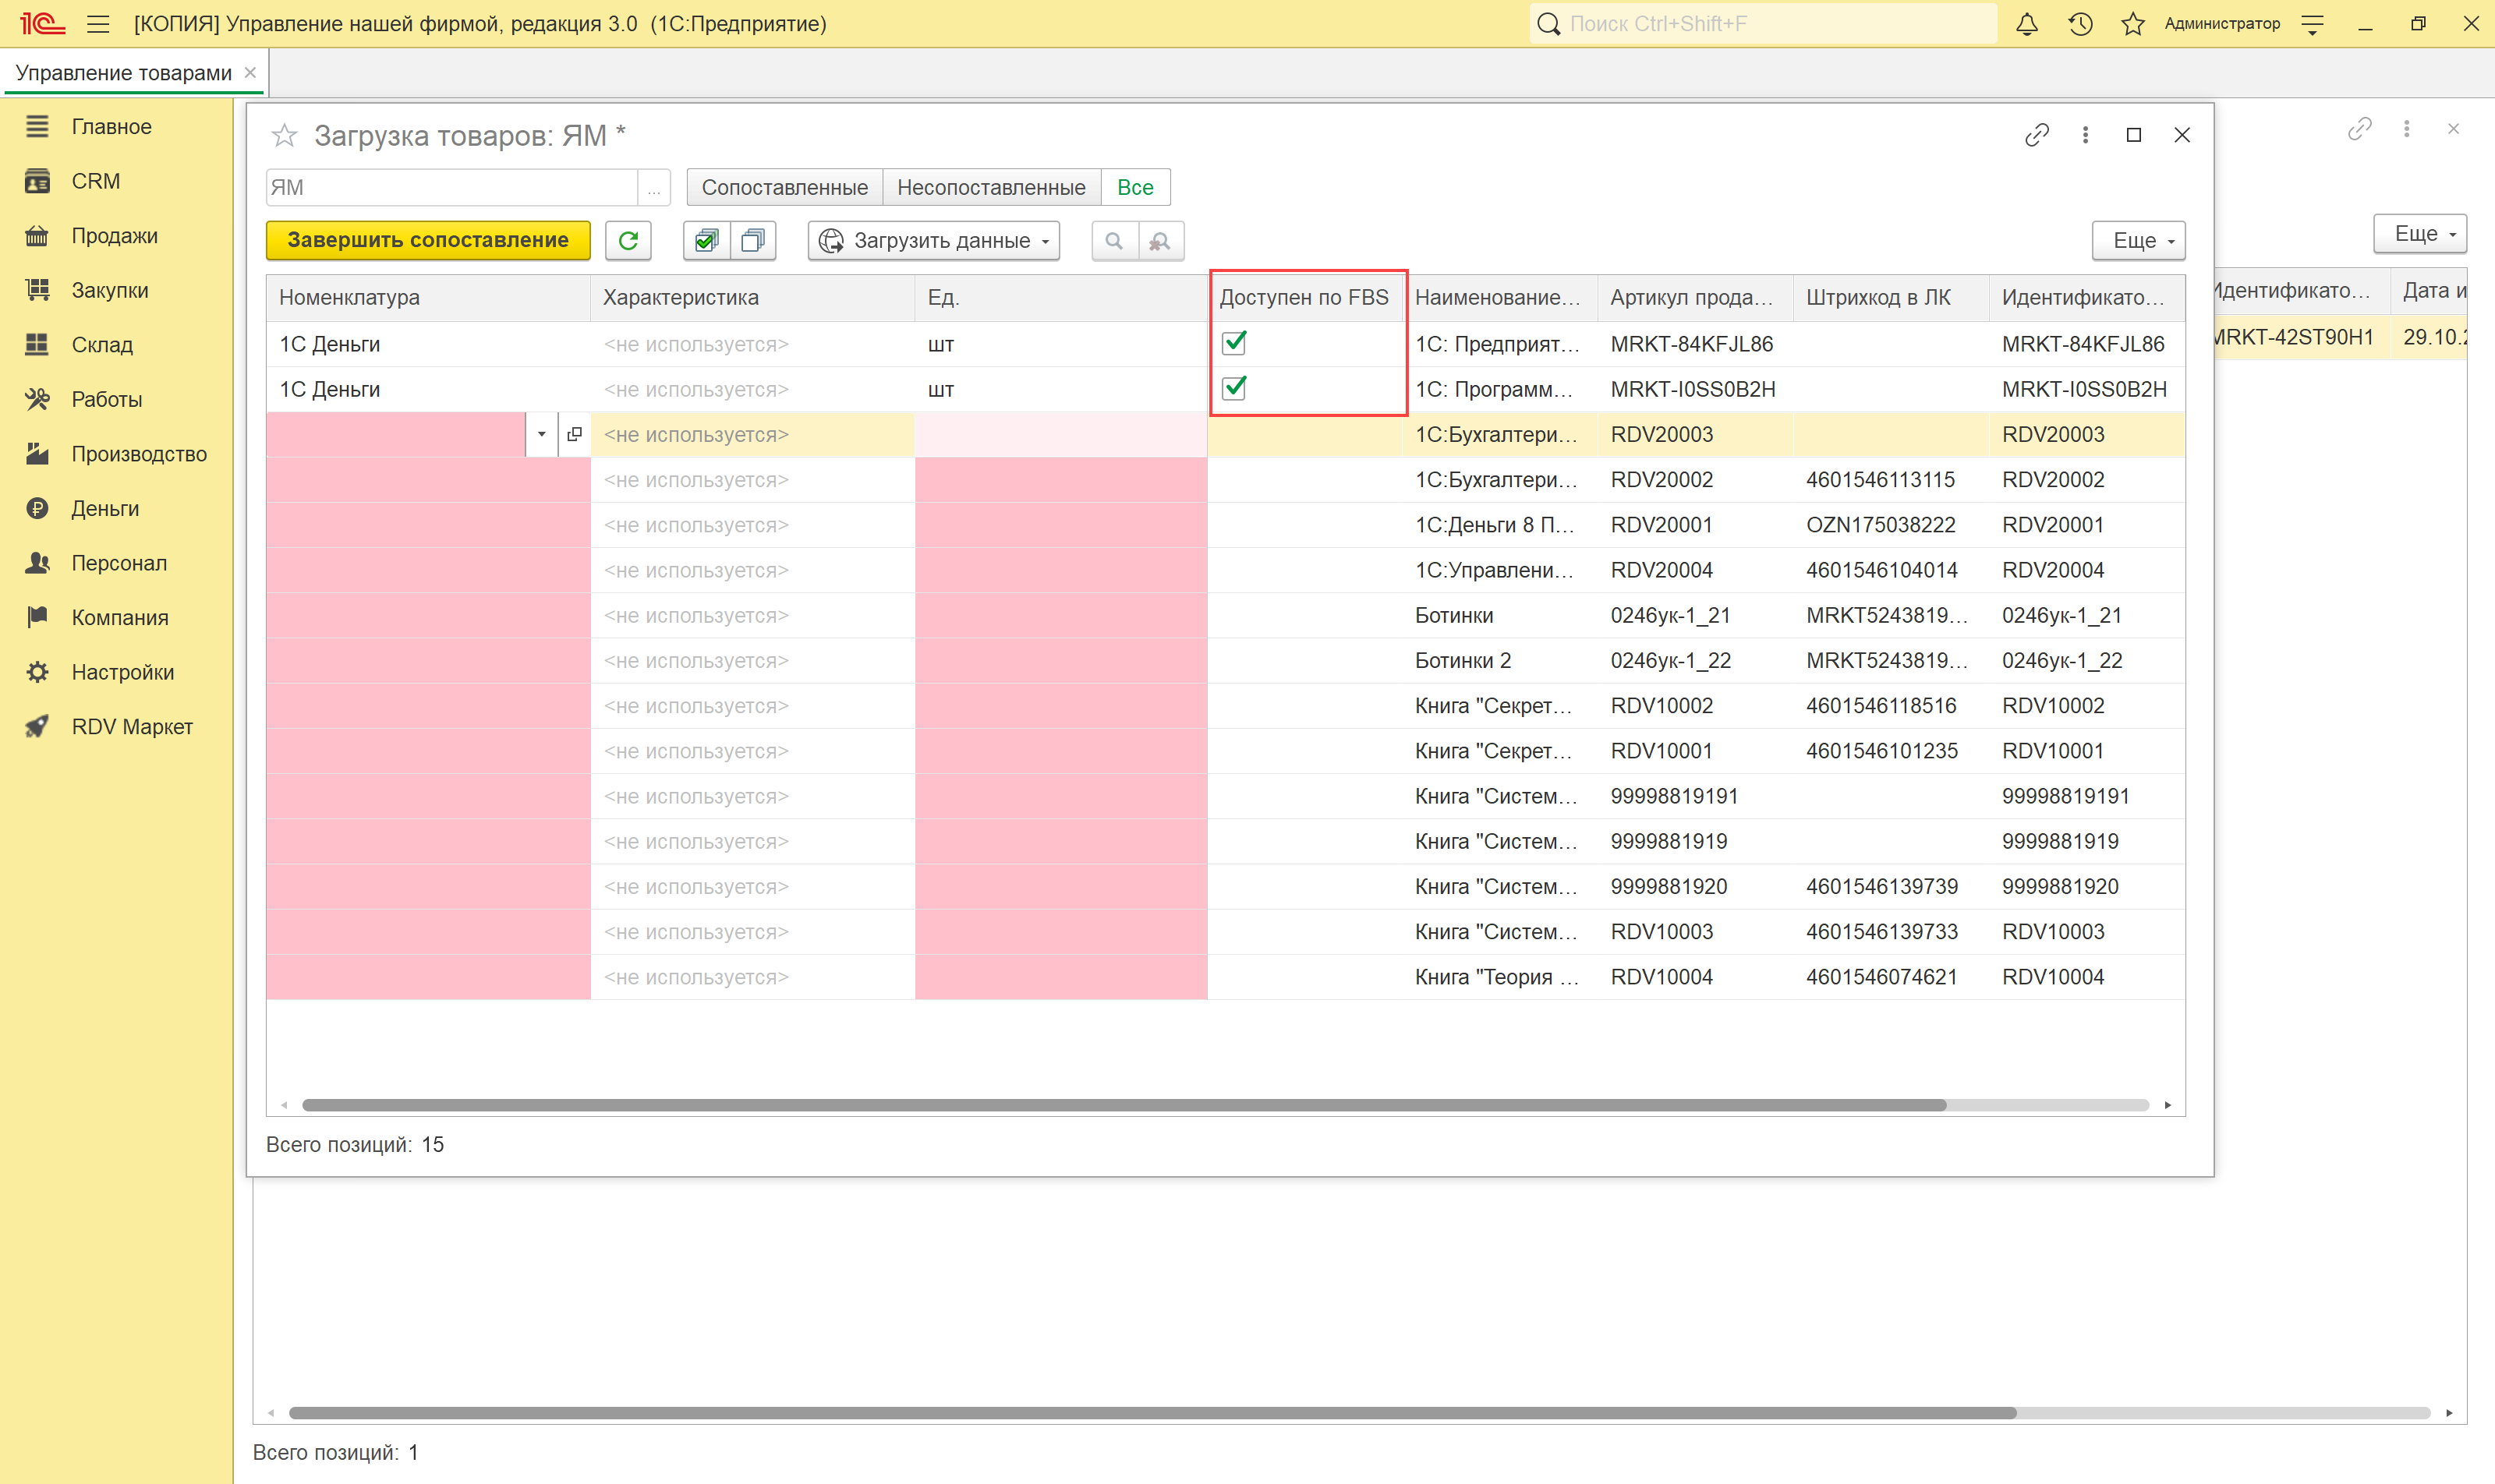The image size is (2495, 1484).
Task: Open notifications bell in title bar
Action: [x=2027, y=24]
